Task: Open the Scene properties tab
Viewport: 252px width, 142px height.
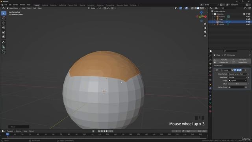Action: (x=210, y=71)
